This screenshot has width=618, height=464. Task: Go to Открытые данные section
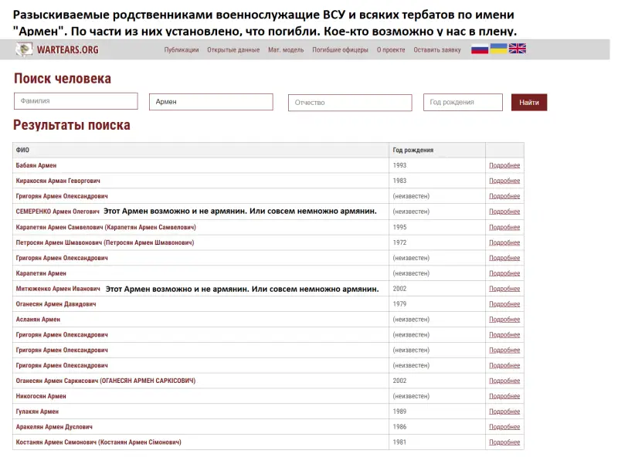[233, 50]
